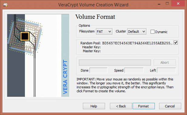Cancel the volume creation wizard
Screen dimensions: 187x115
(170, 106)
